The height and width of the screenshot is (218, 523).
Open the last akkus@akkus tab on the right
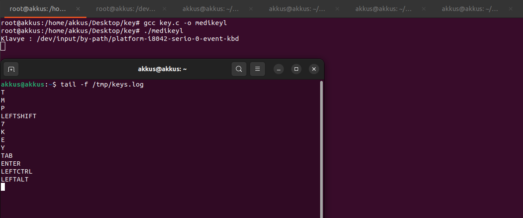point(470,8)
